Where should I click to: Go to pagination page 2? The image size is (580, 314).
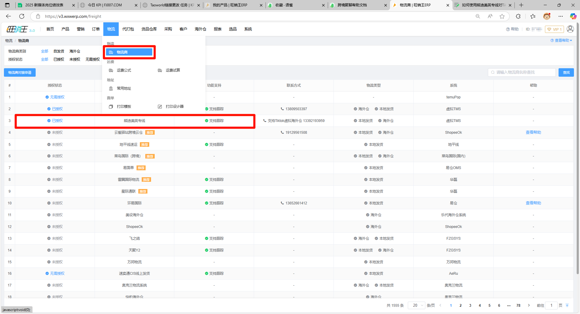(x=460, y=305)
